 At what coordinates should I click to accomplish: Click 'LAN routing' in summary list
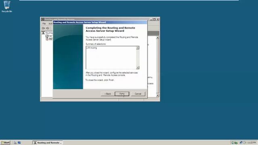click(x=92, y=48)
